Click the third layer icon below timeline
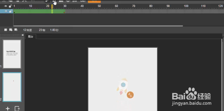224x111 pixels. [x=16, y=30]
